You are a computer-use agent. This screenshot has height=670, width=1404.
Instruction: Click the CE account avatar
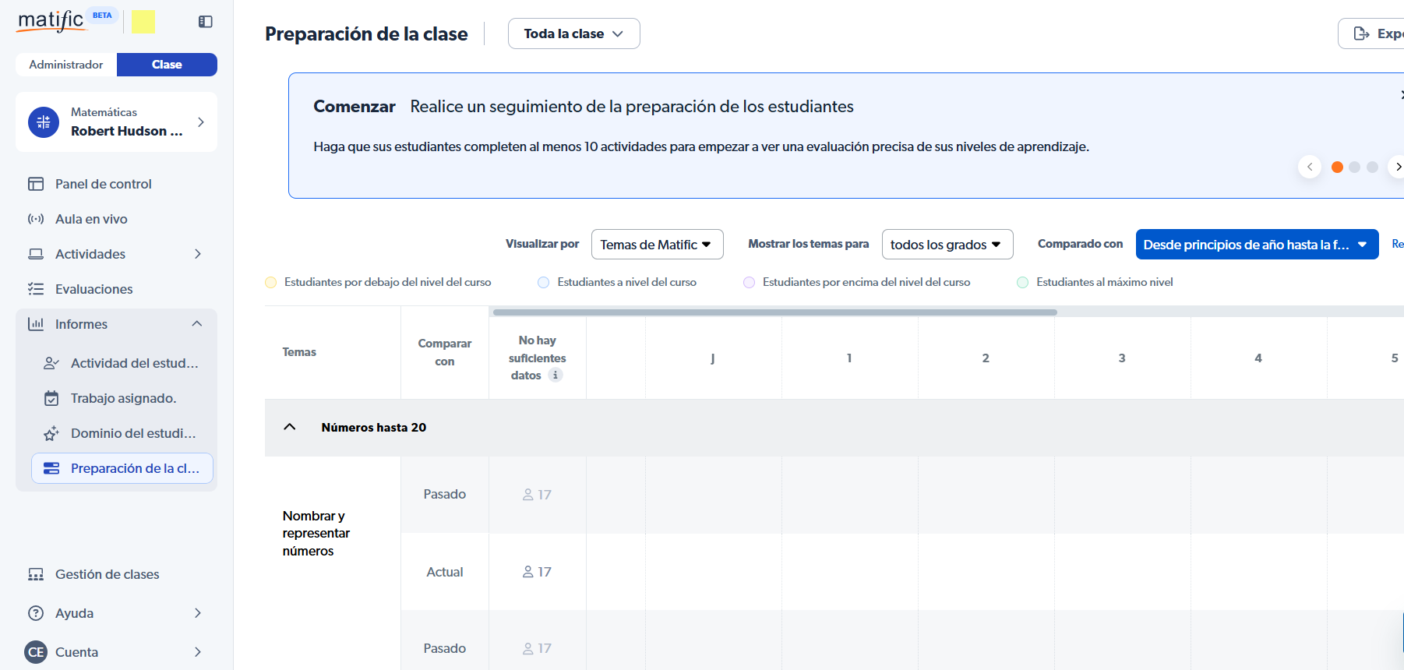(36, 652)
